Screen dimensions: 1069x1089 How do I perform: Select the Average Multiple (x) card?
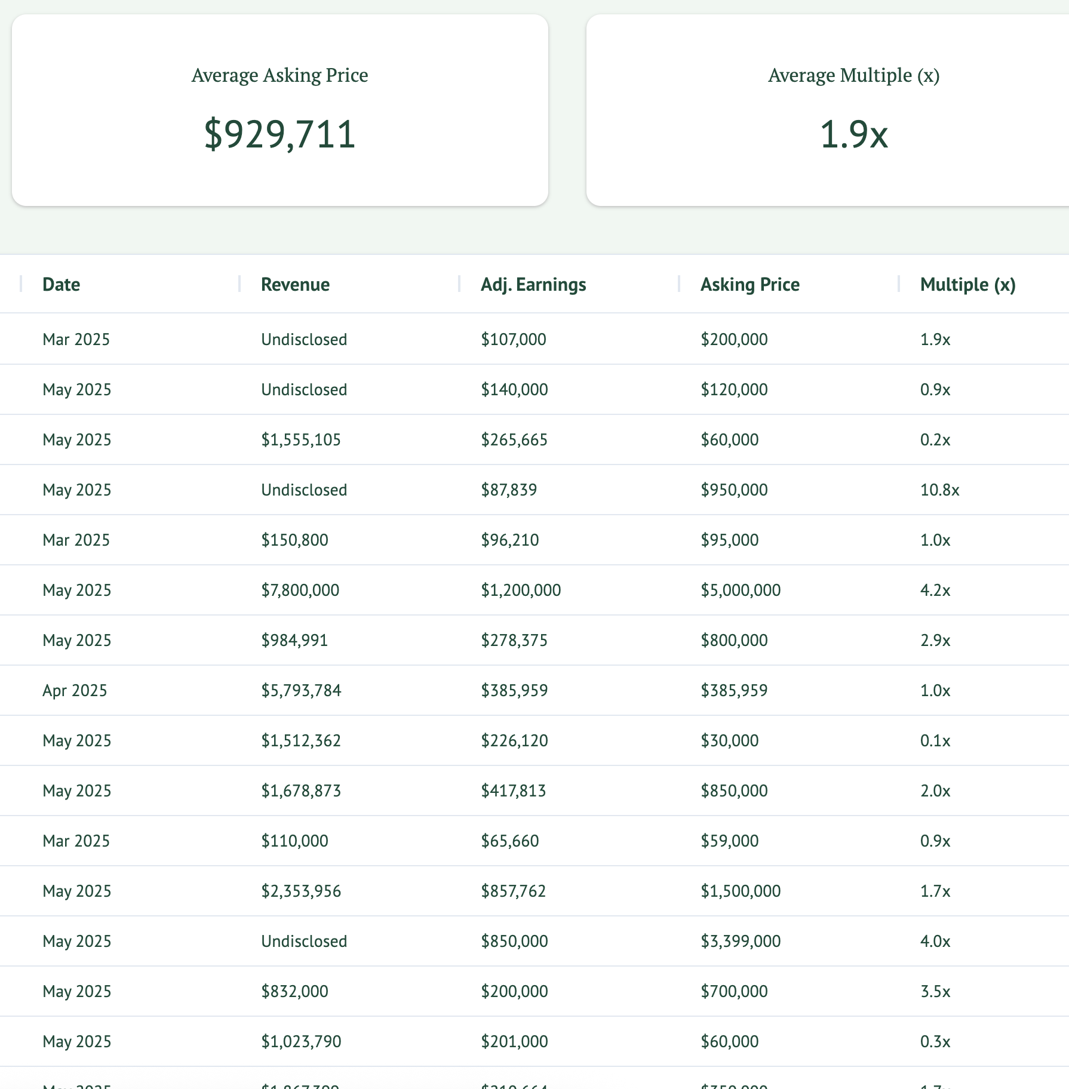(828, 110)
